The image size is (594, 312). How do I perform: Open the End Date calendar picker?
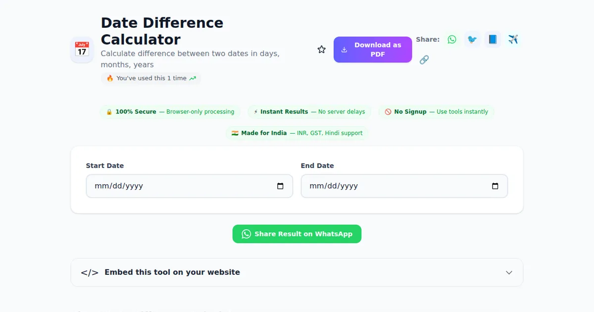(495, 186)
